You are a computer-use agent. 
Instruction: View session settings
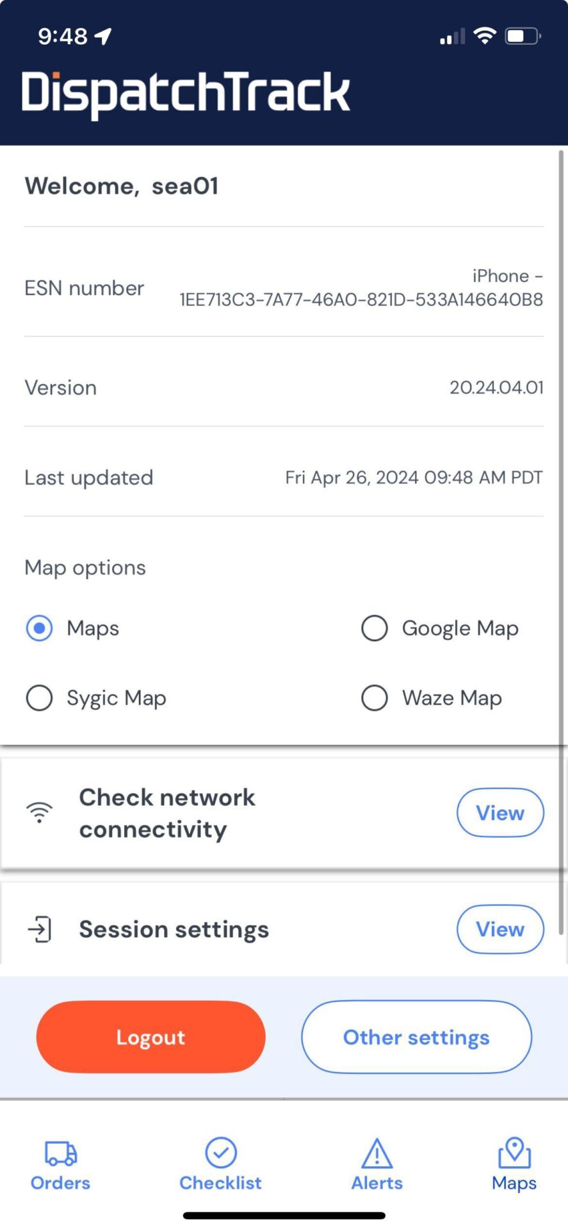(x=499, y=929)
